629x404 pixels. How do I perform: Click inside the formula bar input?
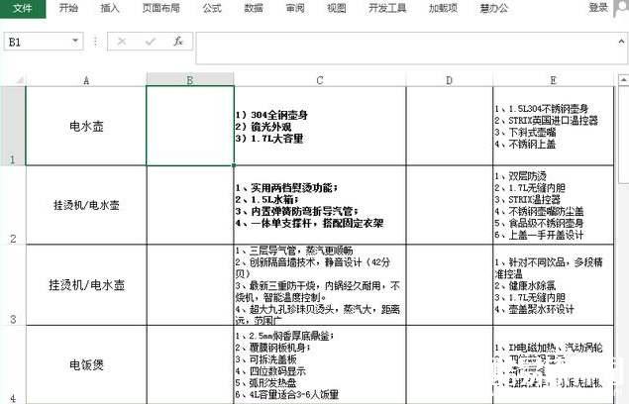[405, 49]
